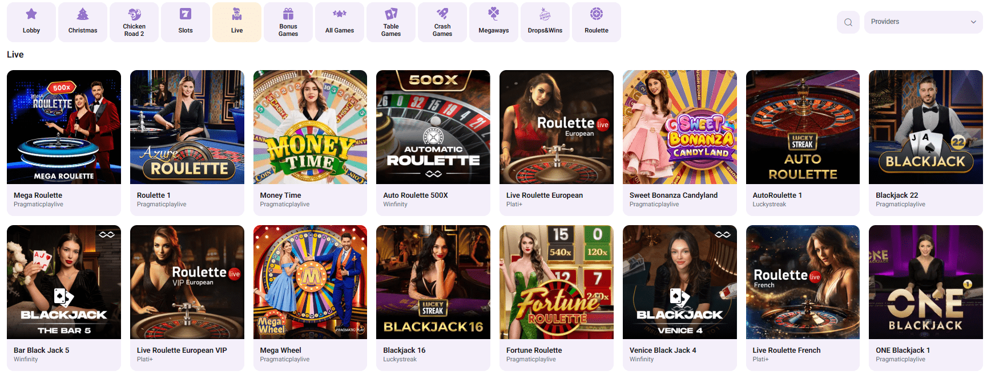Click Sweet Bonanza Candyland title link

point(674,195)
